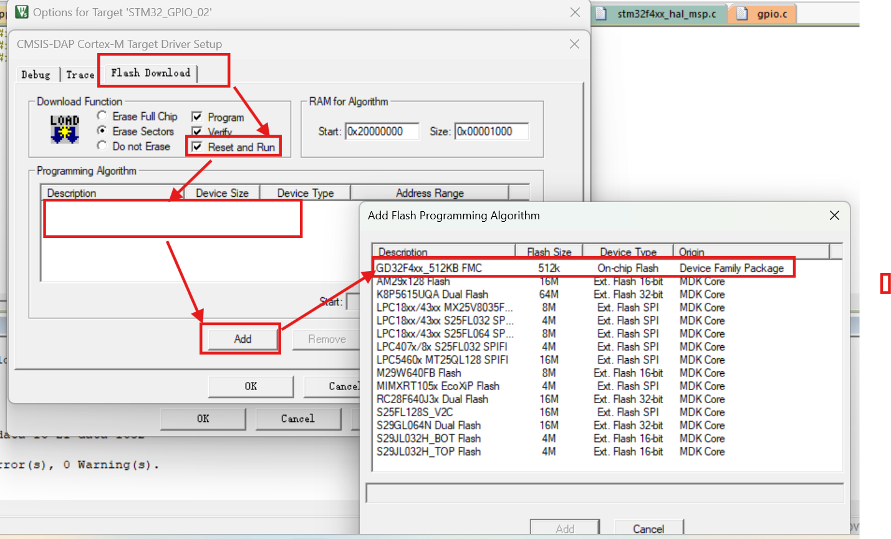Open the stm32f4xx_hal_msp.c editor tab
Screen dimensions: 891x539
tap(660, 14)
